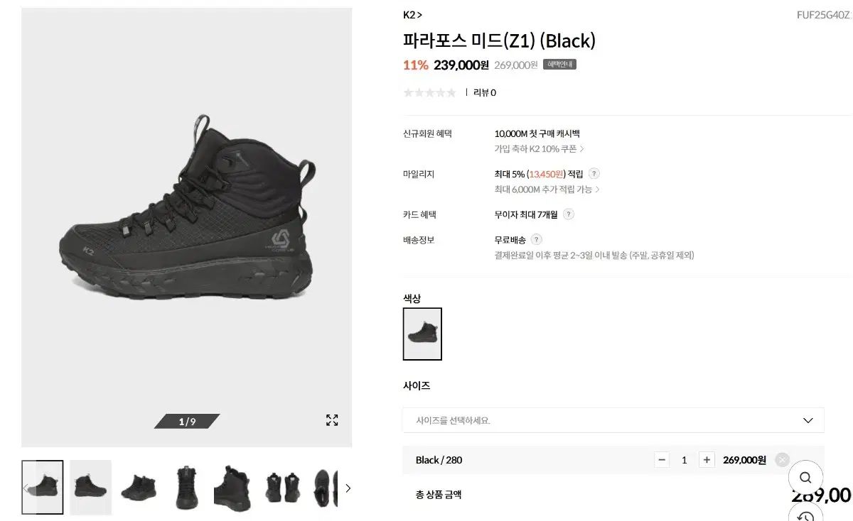The width and height of the screenshot is (853, 521).
Task: Open additional 6,000M mileage info link
Action: point(547,190)
